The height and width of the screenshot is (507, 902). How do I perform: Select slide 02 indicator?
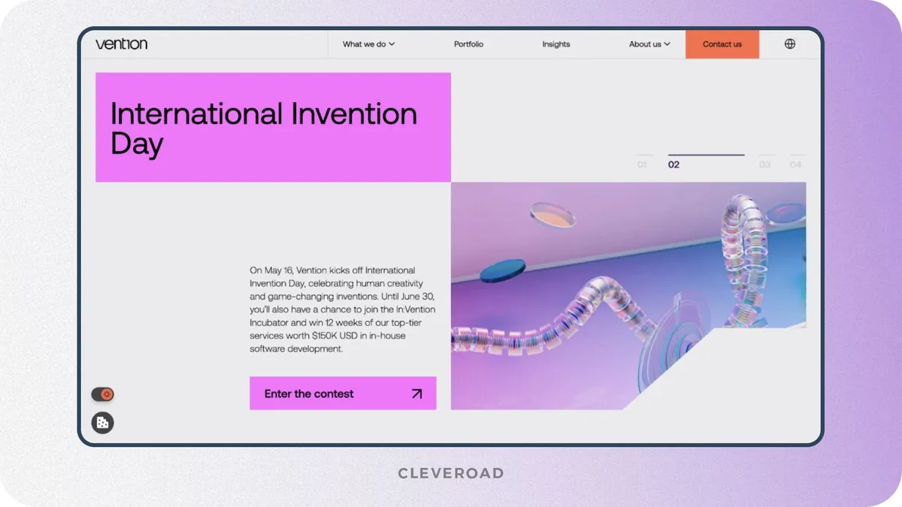pyautogui.click(x=706, y=161)
